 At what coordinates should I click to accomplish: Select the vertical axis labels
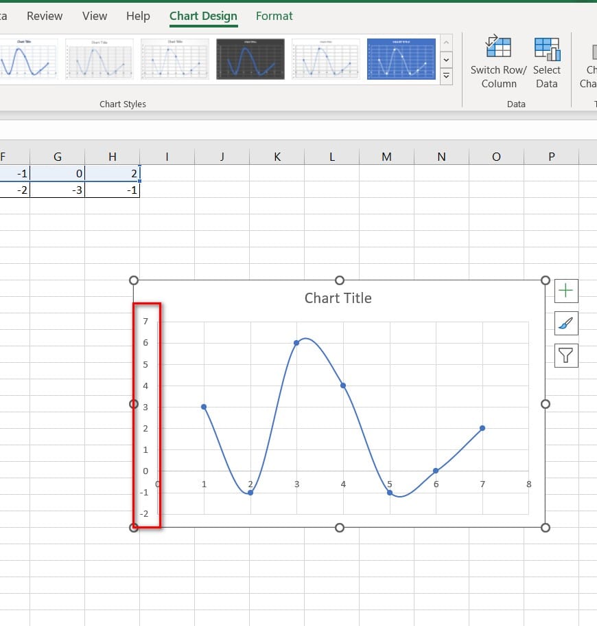coord(145,417)
